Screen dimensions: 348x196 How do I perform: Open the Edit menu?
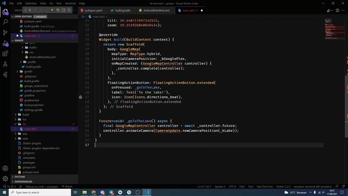(20, 3)
